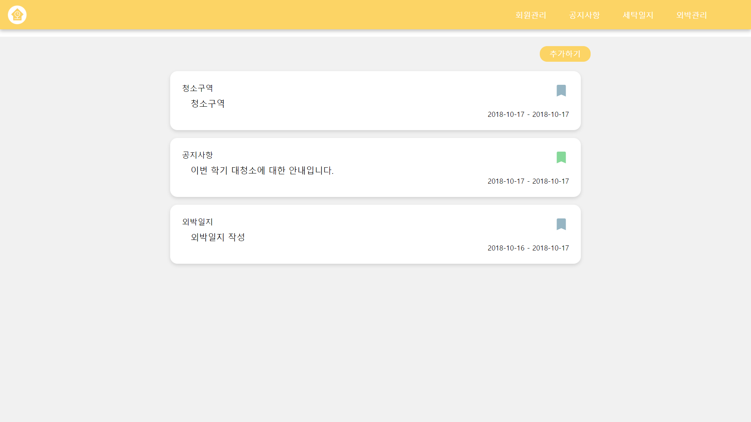
Task: Click the 외박일지 card title
Action: coord(198,222)
